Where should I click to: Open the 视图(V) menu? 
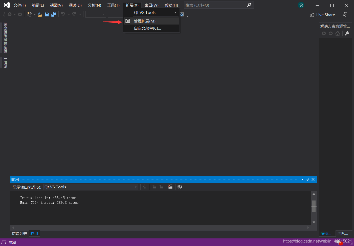click(x=56, y=5)
